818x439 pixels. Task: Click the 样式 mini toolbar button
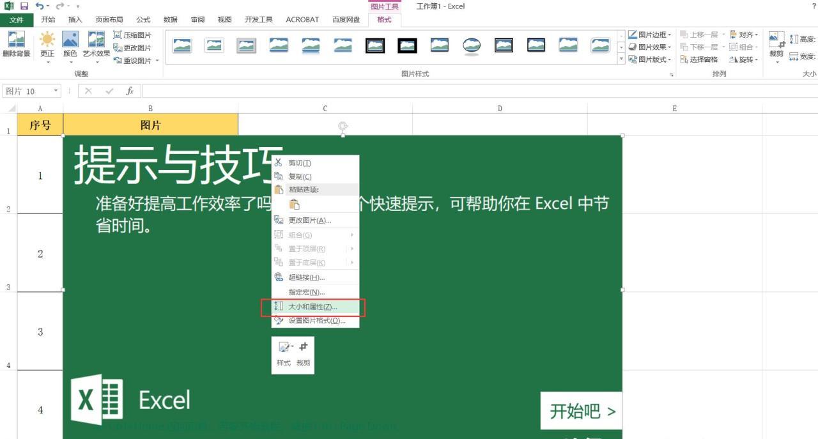pyautogui.click(x=284, y=354)
